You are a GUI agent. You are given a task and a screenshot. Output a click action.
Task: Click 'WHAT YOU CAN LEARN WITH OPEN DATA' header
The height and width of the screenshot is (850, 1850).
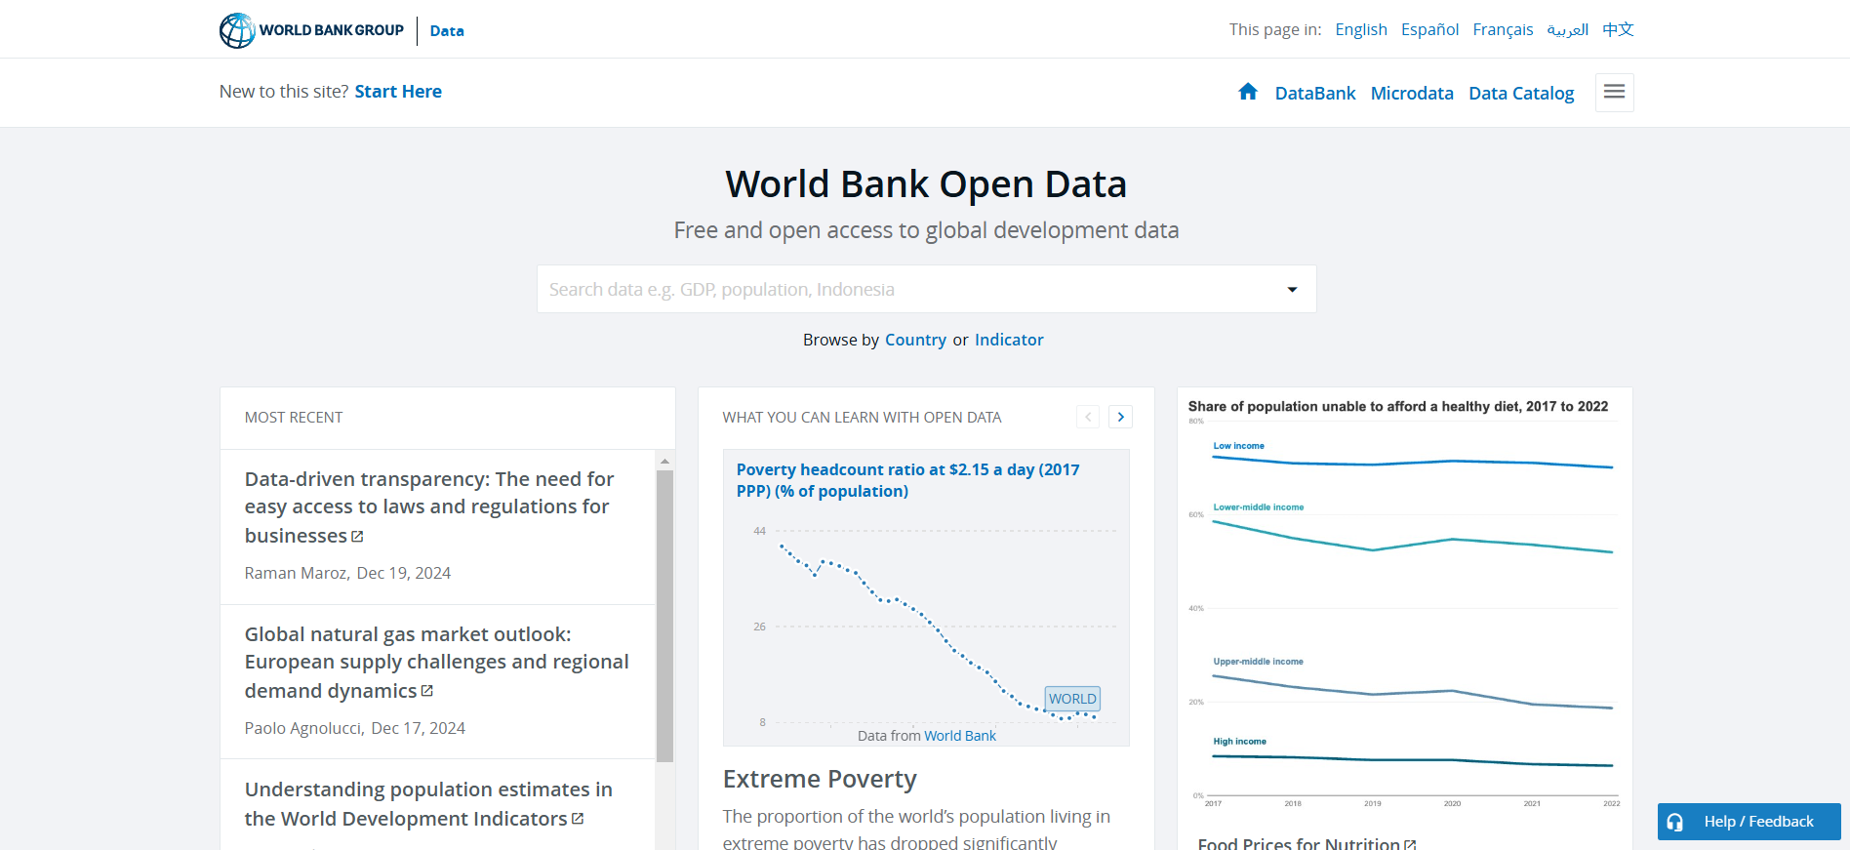point(862,418)
